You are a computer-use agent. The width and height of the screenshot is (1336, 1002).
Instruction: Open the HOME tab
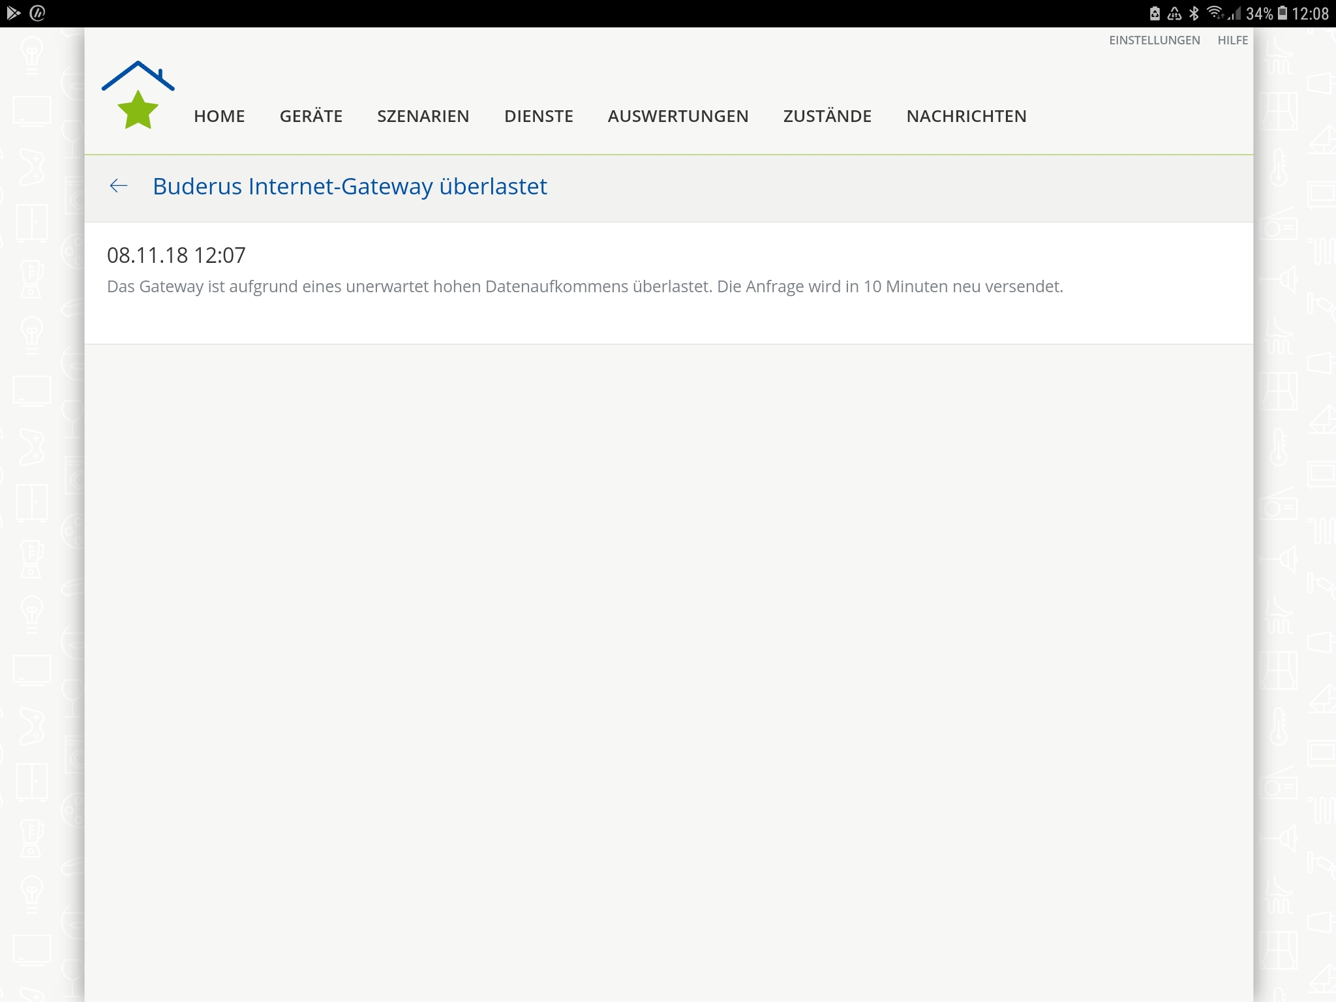219,116
